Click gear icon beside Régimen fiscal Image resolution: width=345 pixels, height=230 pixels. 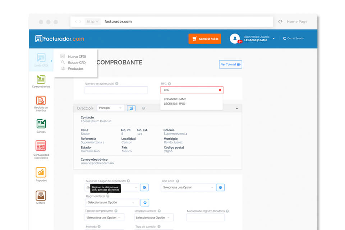click(144, 203)
